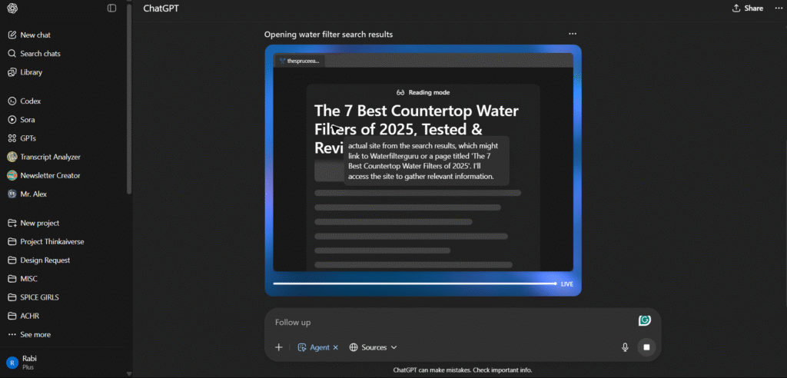Open the Transcript Analyzer GPT
Screen dimensions: 787x378
click(x=50, y=157)
